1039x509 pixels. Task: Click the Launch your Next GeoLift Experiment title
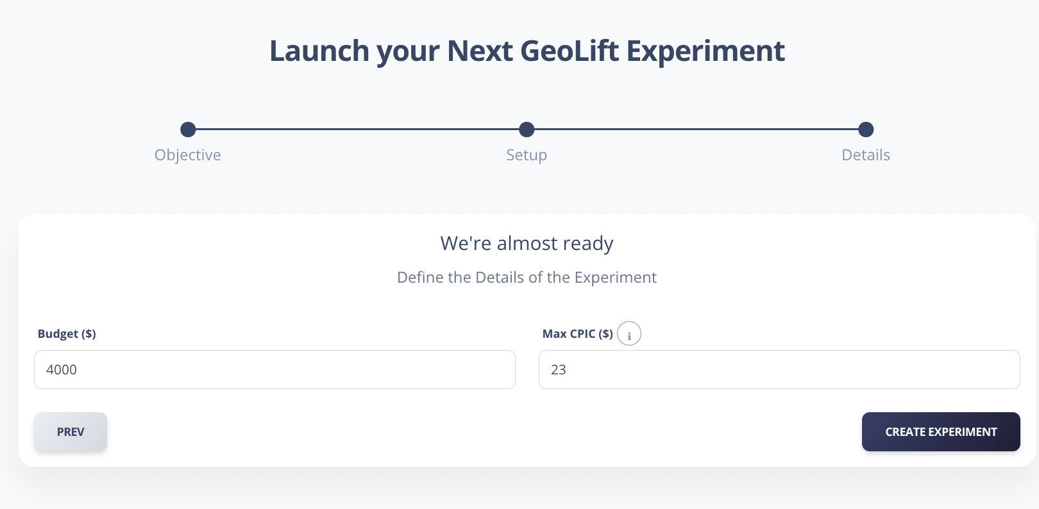527,51
